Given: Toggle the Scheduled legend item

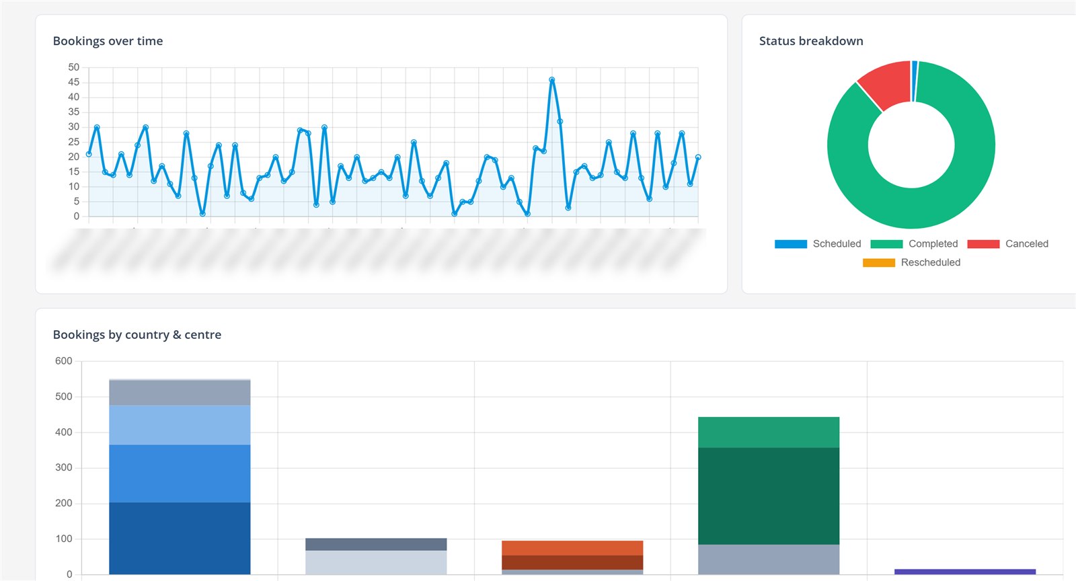Looking at the screenshot, I should pyautogui.click(x=818, y=244).
